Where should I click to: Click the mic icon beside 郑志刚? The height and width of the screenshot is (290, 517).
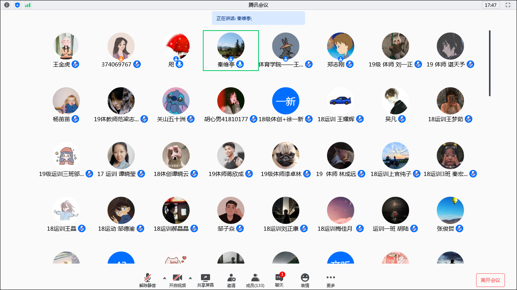point(350,64)
